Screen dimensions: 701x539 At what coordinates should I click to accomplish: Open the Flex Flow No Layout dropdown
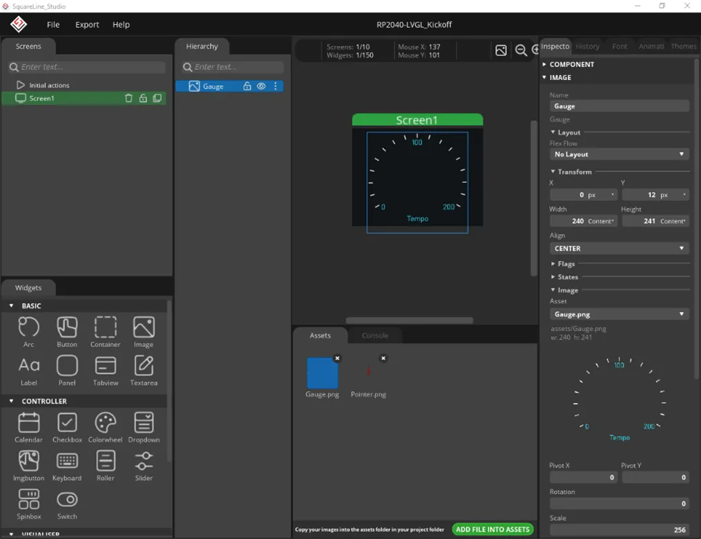tap(620, 154)
